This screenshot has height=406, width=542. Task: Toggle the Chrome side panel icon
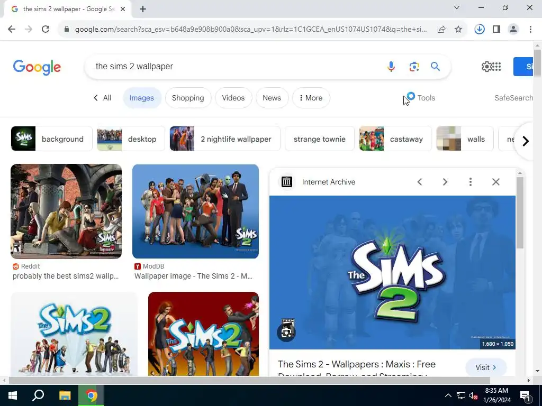496,30
